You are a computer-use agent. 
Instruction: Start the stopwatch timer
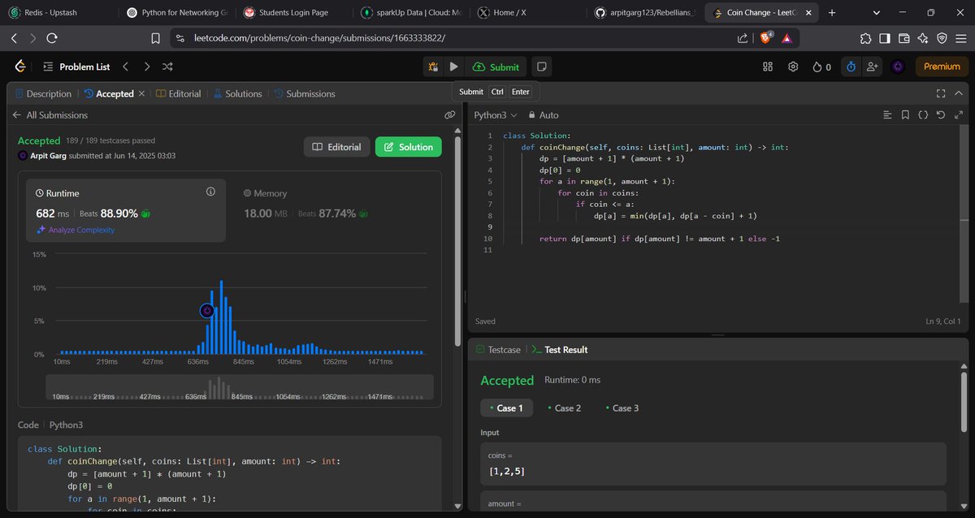point(851,67)
